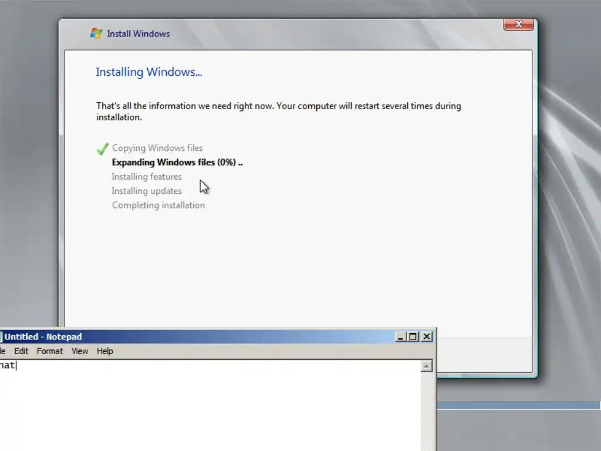The height and width of the screenshot is (451, 601).
Task: Close the Untitled Notepad window
Action: point(427,336)
